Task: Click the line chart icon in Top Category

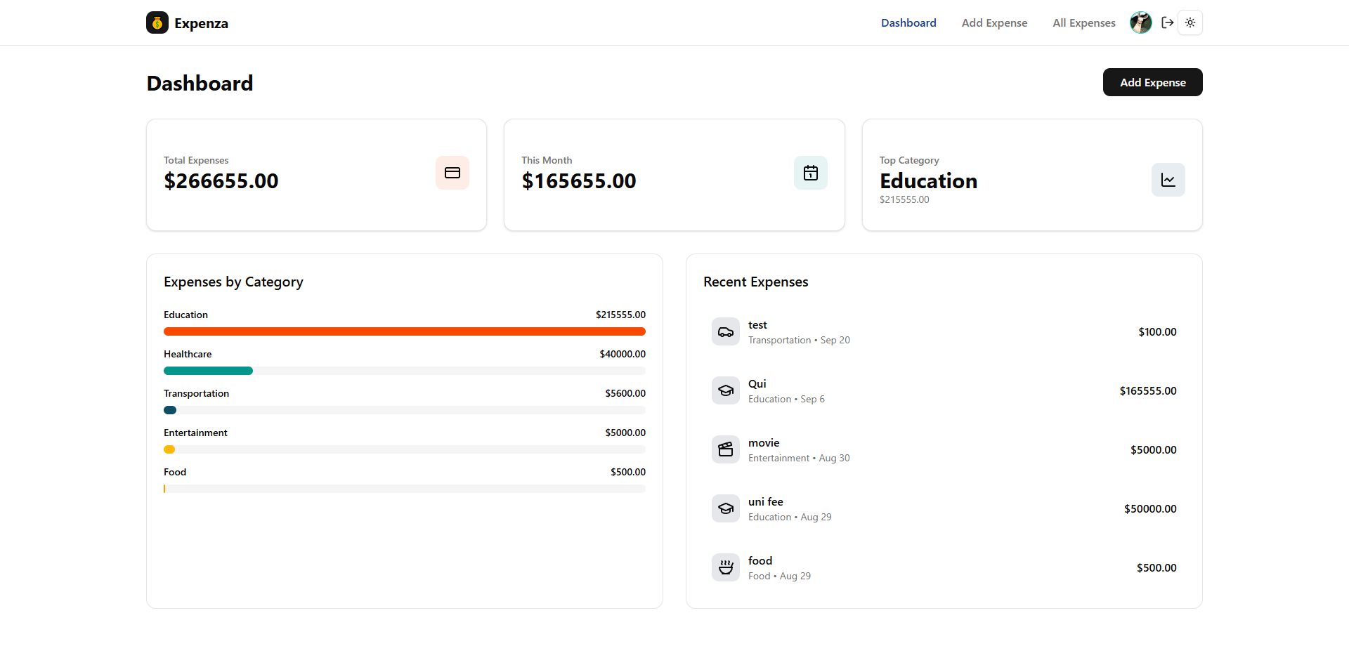Action: 1168,180
